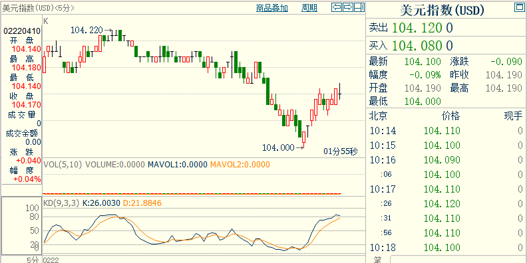Viewport: 527px width, 263px height.
Task: Select the K chart type label
Action: pyautogui.click(x=46, y=21)
